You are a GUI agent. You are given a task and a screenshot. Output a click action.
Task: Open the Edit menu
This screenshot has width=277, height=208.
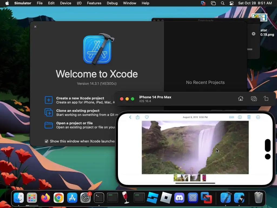click(51, 3)
